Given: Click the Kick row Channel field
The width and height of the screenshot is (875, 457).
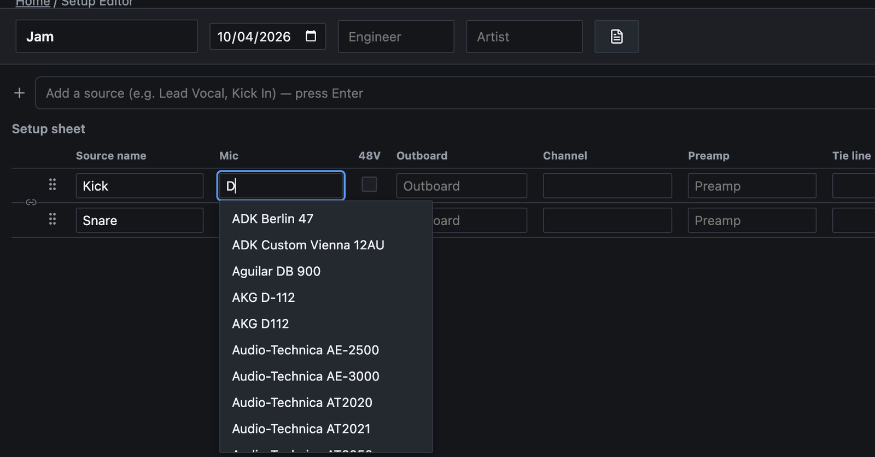Looking at the screenshot, I should point(608,186).
